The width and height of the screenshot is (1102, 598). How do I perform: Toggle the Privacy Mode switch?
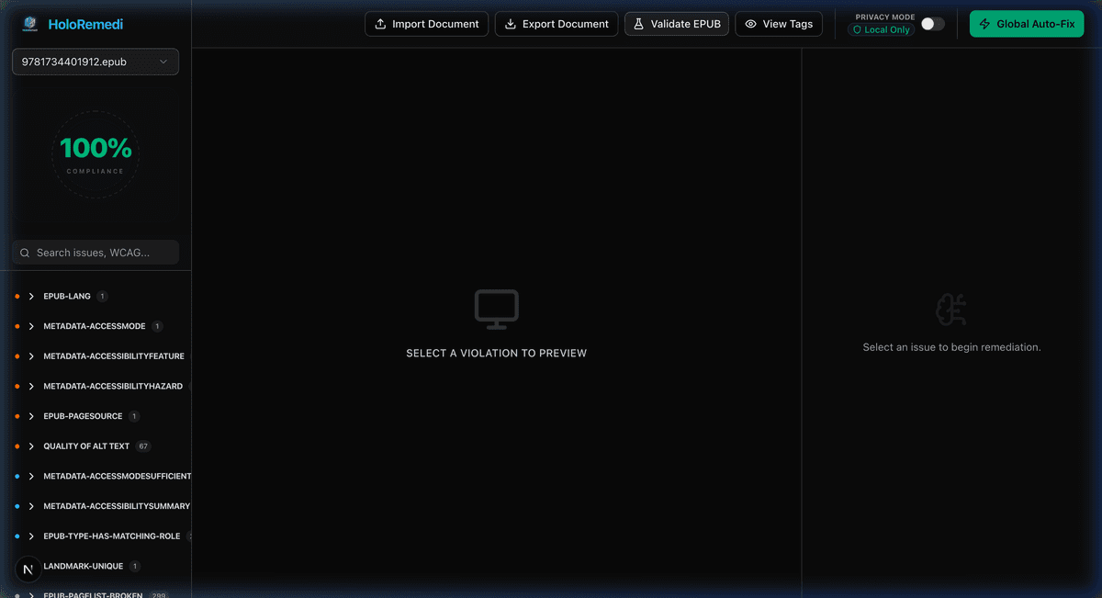click(x=932, y=24)
